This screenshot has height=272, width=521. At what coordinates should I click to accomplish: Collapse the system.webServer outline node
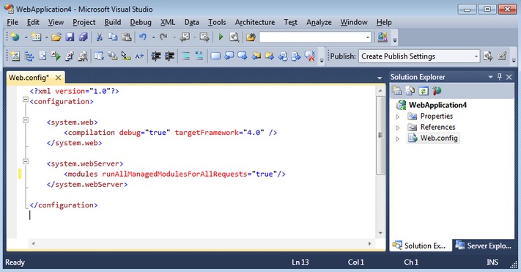point(26,161)
